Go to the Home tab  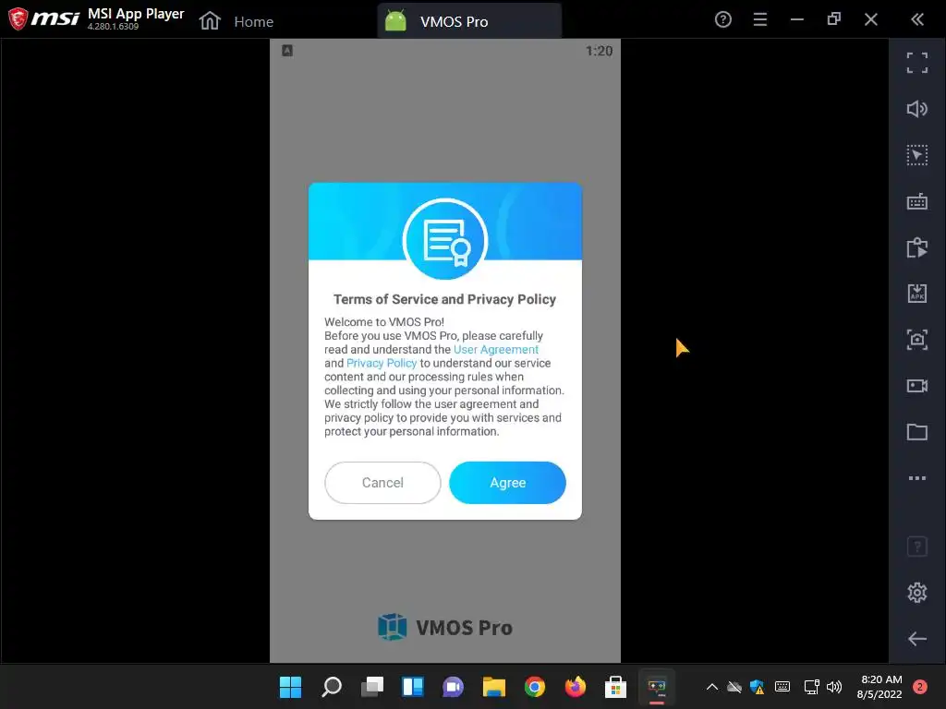(x=236, y=21)
